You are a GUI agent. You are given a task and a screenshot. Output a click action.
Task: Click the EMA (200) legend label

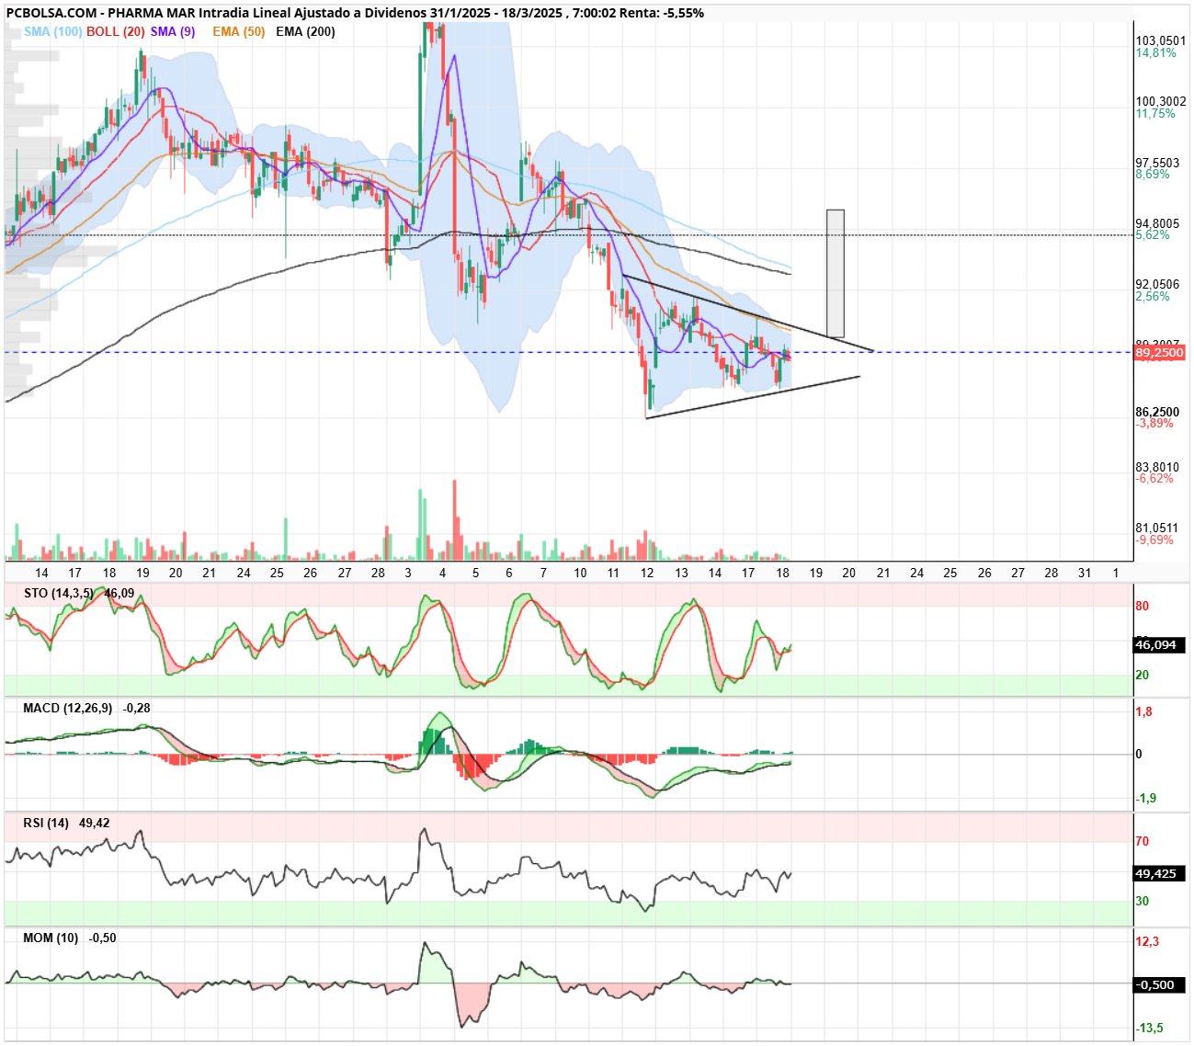(305, 31)
